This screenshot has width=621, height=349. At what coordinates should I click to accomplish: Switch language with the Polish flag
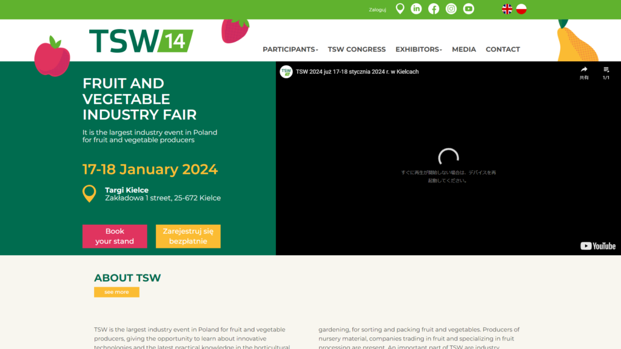click(x=521, y=8)
